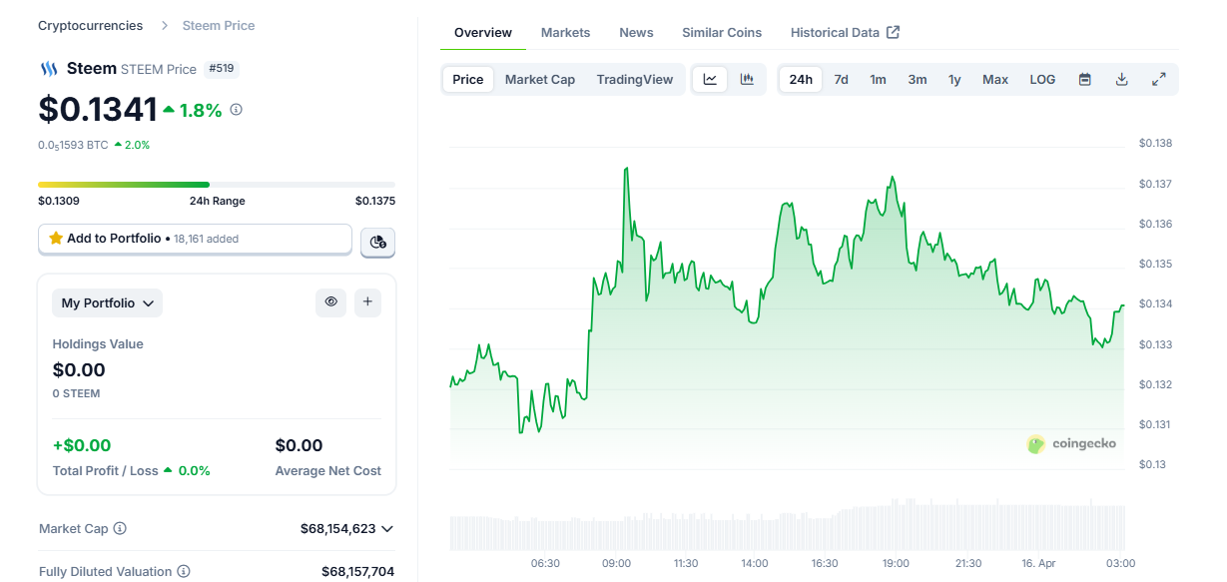
Task: Click Steem Price breadcrumb
Action: 219,25
